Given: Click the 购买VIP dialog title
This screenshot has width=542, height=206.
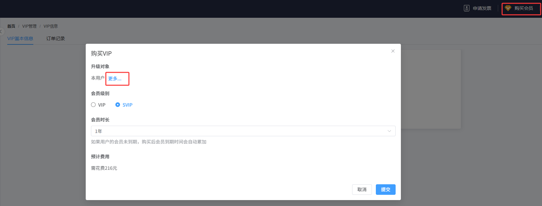Looking at the screenshot, I should click(101, 54).
